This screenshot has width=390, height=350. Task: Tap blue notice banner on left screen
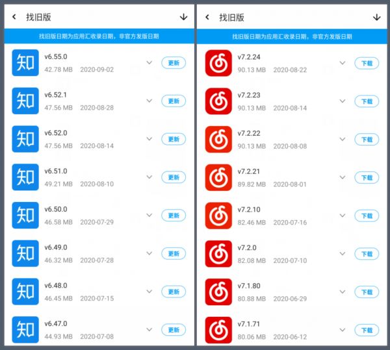click(99, 36)
